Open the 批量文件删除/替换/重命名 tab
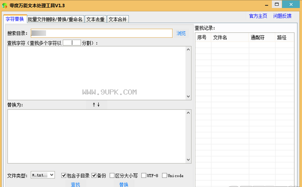302x187 pixels. tap(56, 19)
